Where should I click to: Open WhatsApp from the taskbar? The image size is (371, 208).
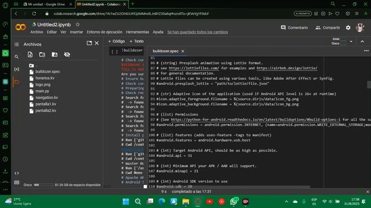(x=234, y=202)
